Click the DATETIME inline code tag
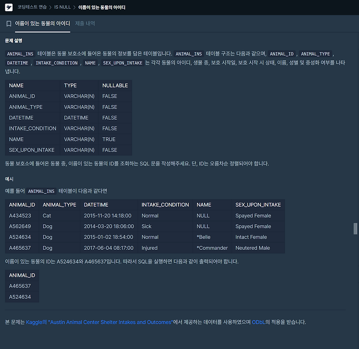The width and height of the screenshot is (359, 349). coord(18,63)
